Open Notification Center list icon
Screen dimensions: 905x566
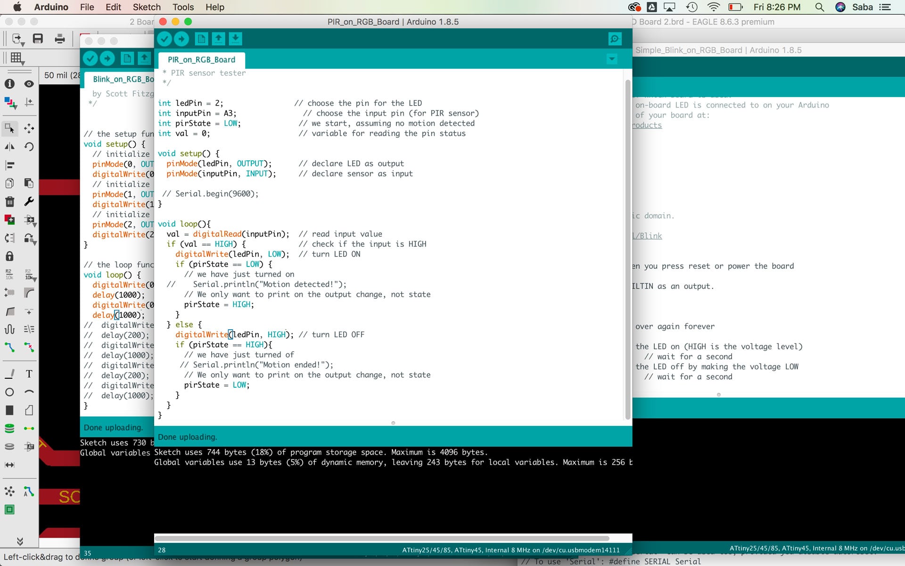pos(885,7)
